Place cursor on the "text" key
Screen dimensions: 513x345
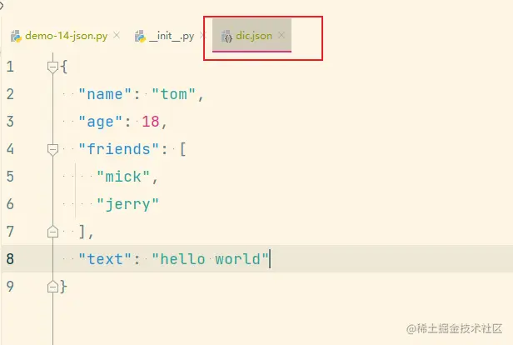click(105, 259)
